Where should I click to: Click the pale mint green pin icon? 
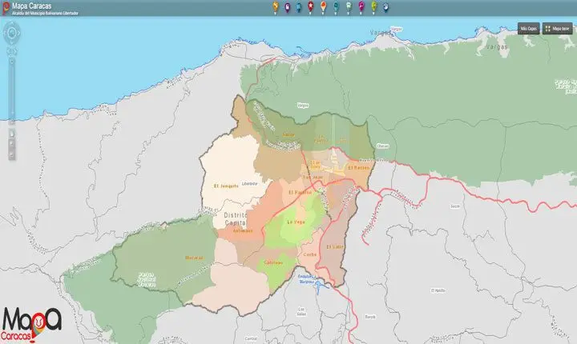349,7
